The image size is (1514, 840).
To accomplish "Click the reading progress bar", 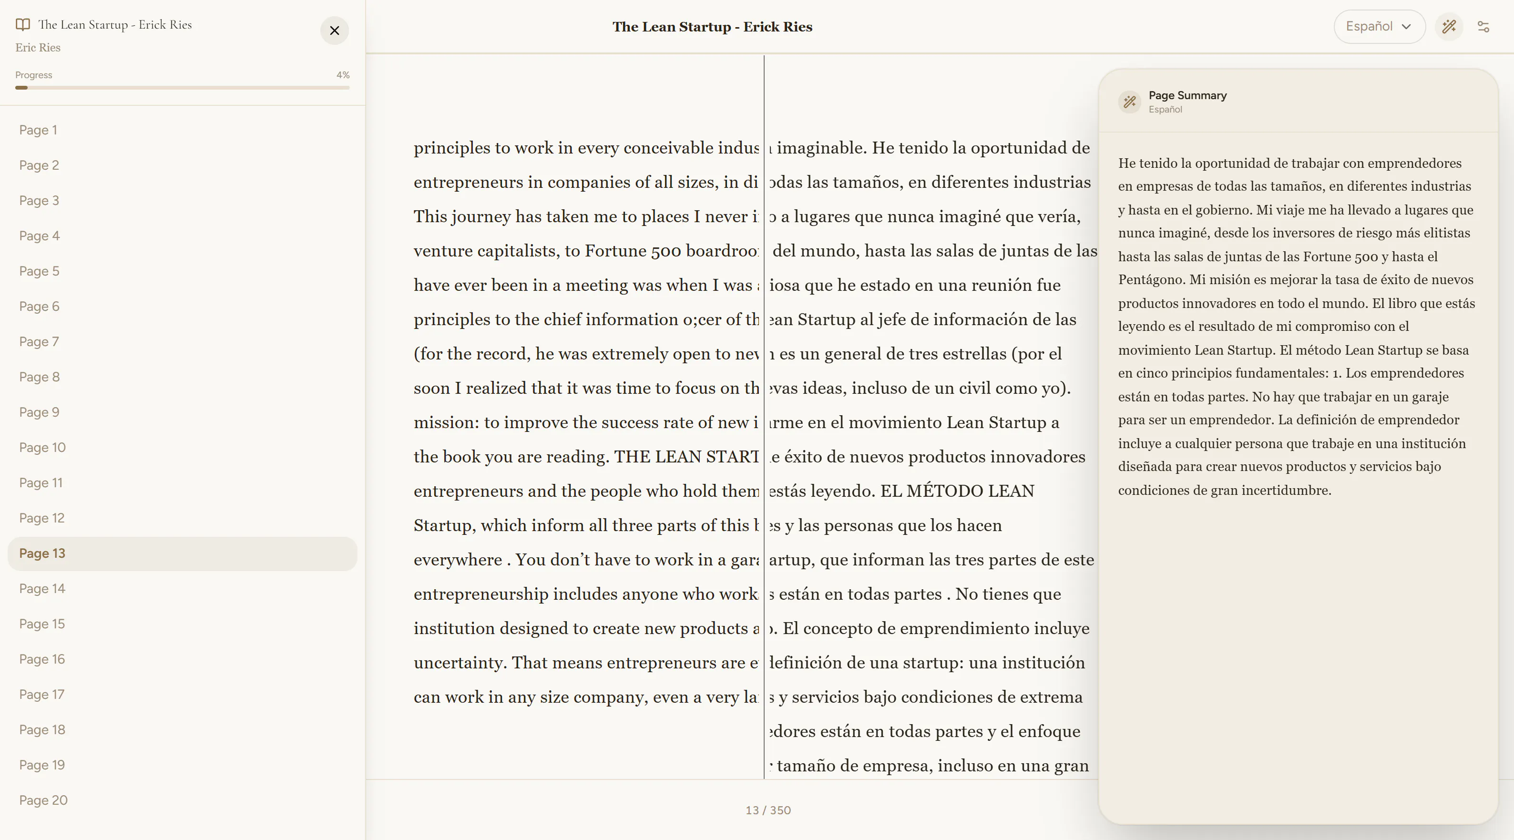I will 182,88.
